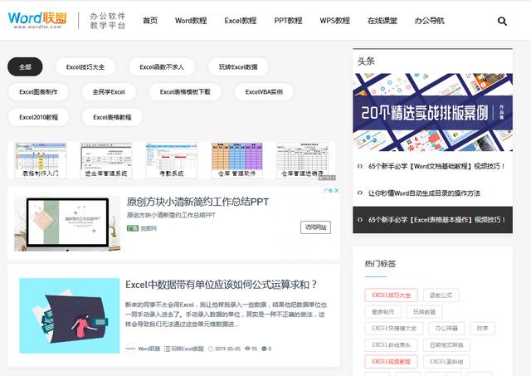531x376 pixels.
Task: Click the comment bubble icon
Action: point(264,349)
